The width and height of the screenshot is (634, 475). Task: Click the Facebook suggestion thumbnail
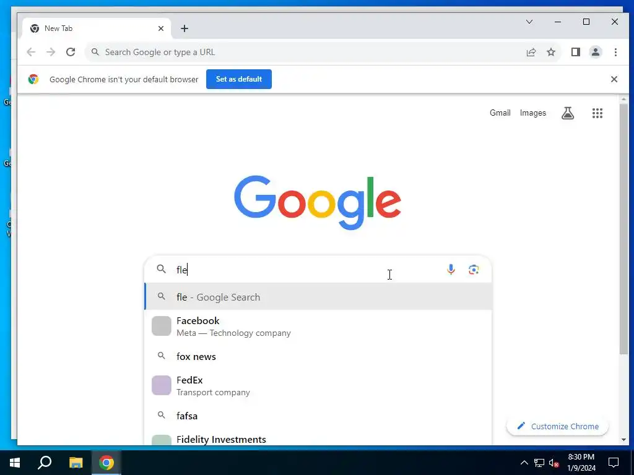[162, 326]
